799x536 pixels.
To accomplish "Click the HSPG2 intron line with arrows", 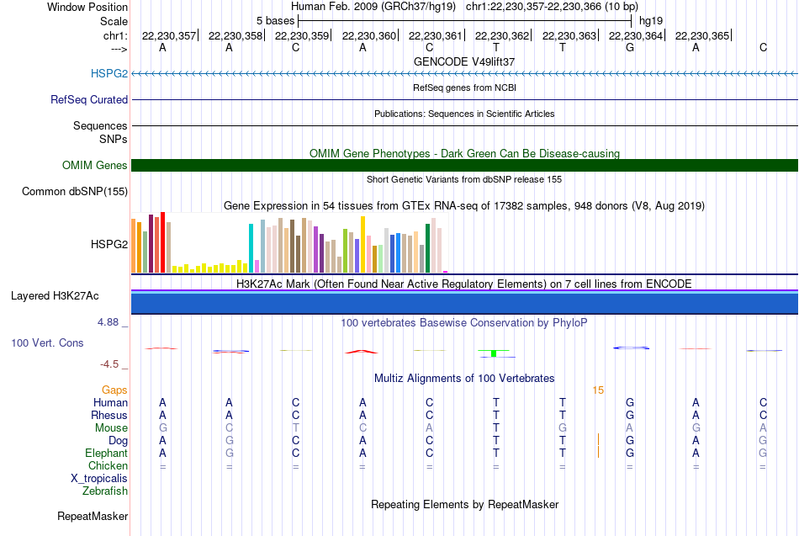I will tap(464, 74).
